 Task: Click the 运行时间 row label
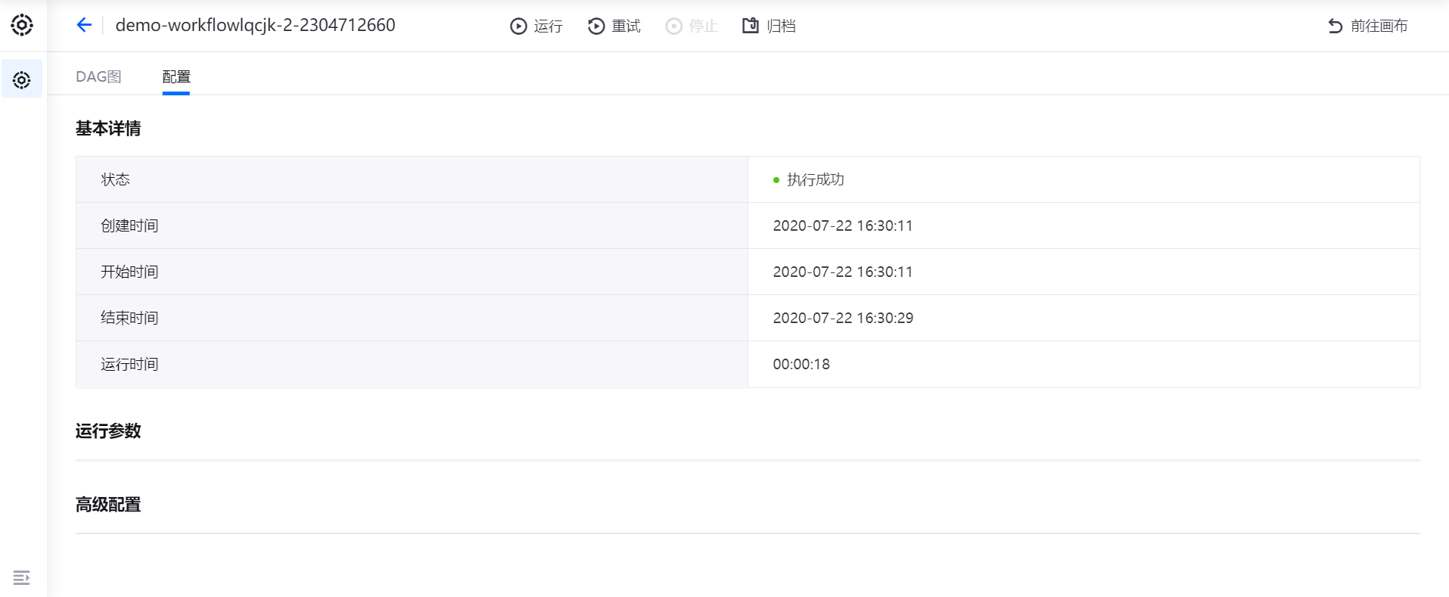point(129,364)
